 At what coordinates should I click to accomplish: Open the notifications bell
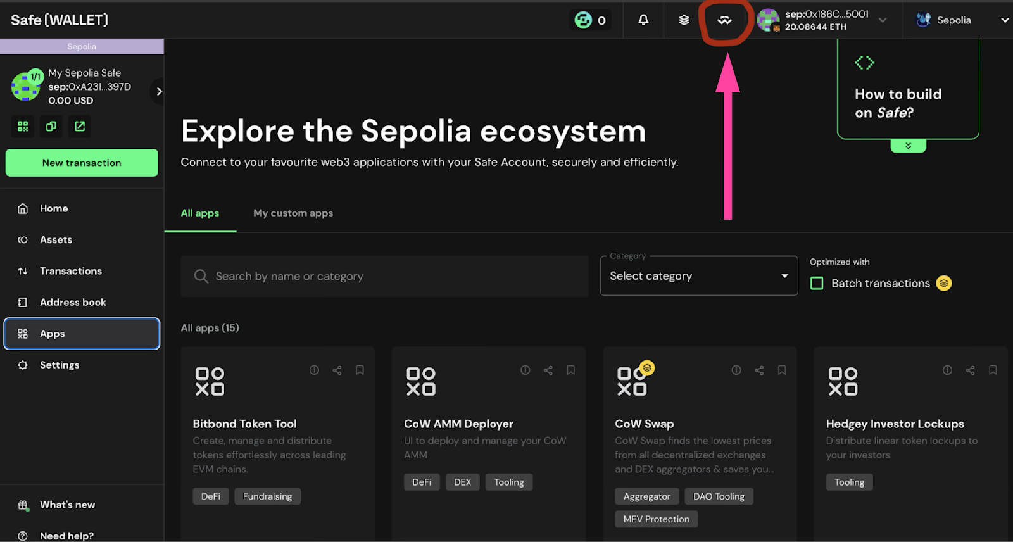point(643,20)
